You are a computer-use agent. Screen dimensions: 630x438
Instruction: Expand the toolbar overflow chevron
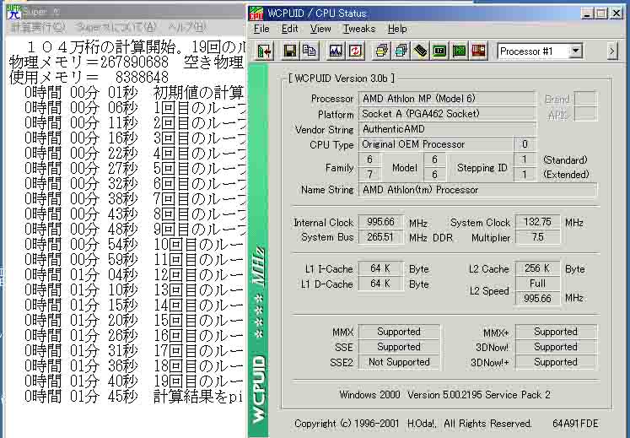(x=612, y=51)
